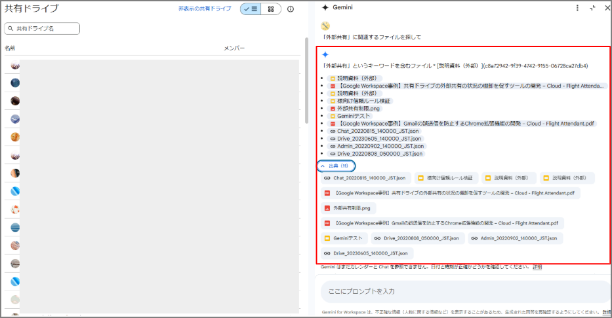This screenshot has height=318, width=612.
Task: Open Geminiテスト in the bulleted answer list
Action: 350,116
